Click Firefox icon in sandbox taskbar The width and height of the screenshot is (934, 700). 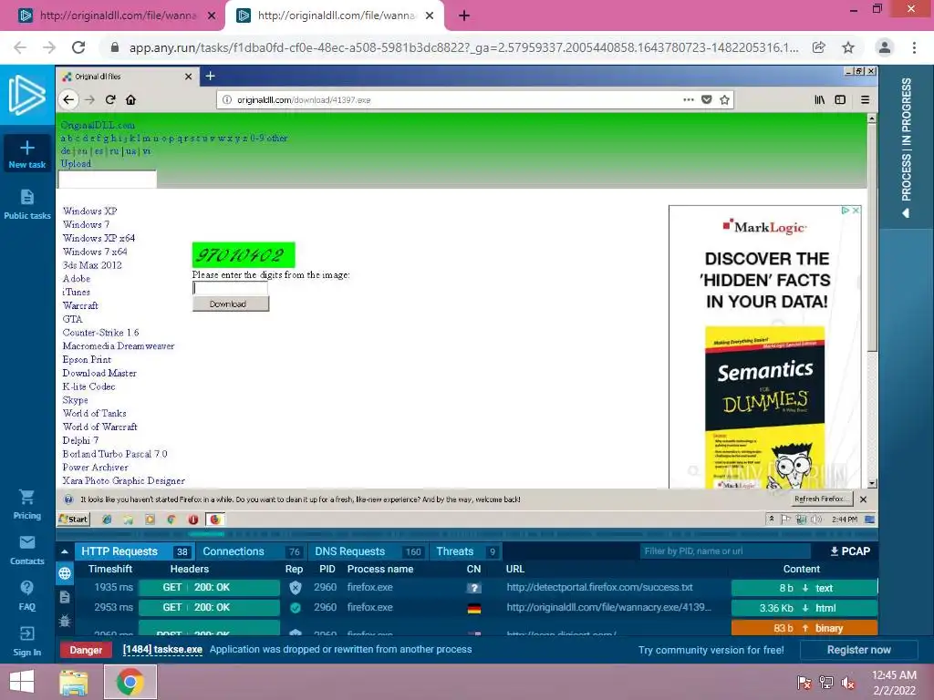[x=215, y=520]
